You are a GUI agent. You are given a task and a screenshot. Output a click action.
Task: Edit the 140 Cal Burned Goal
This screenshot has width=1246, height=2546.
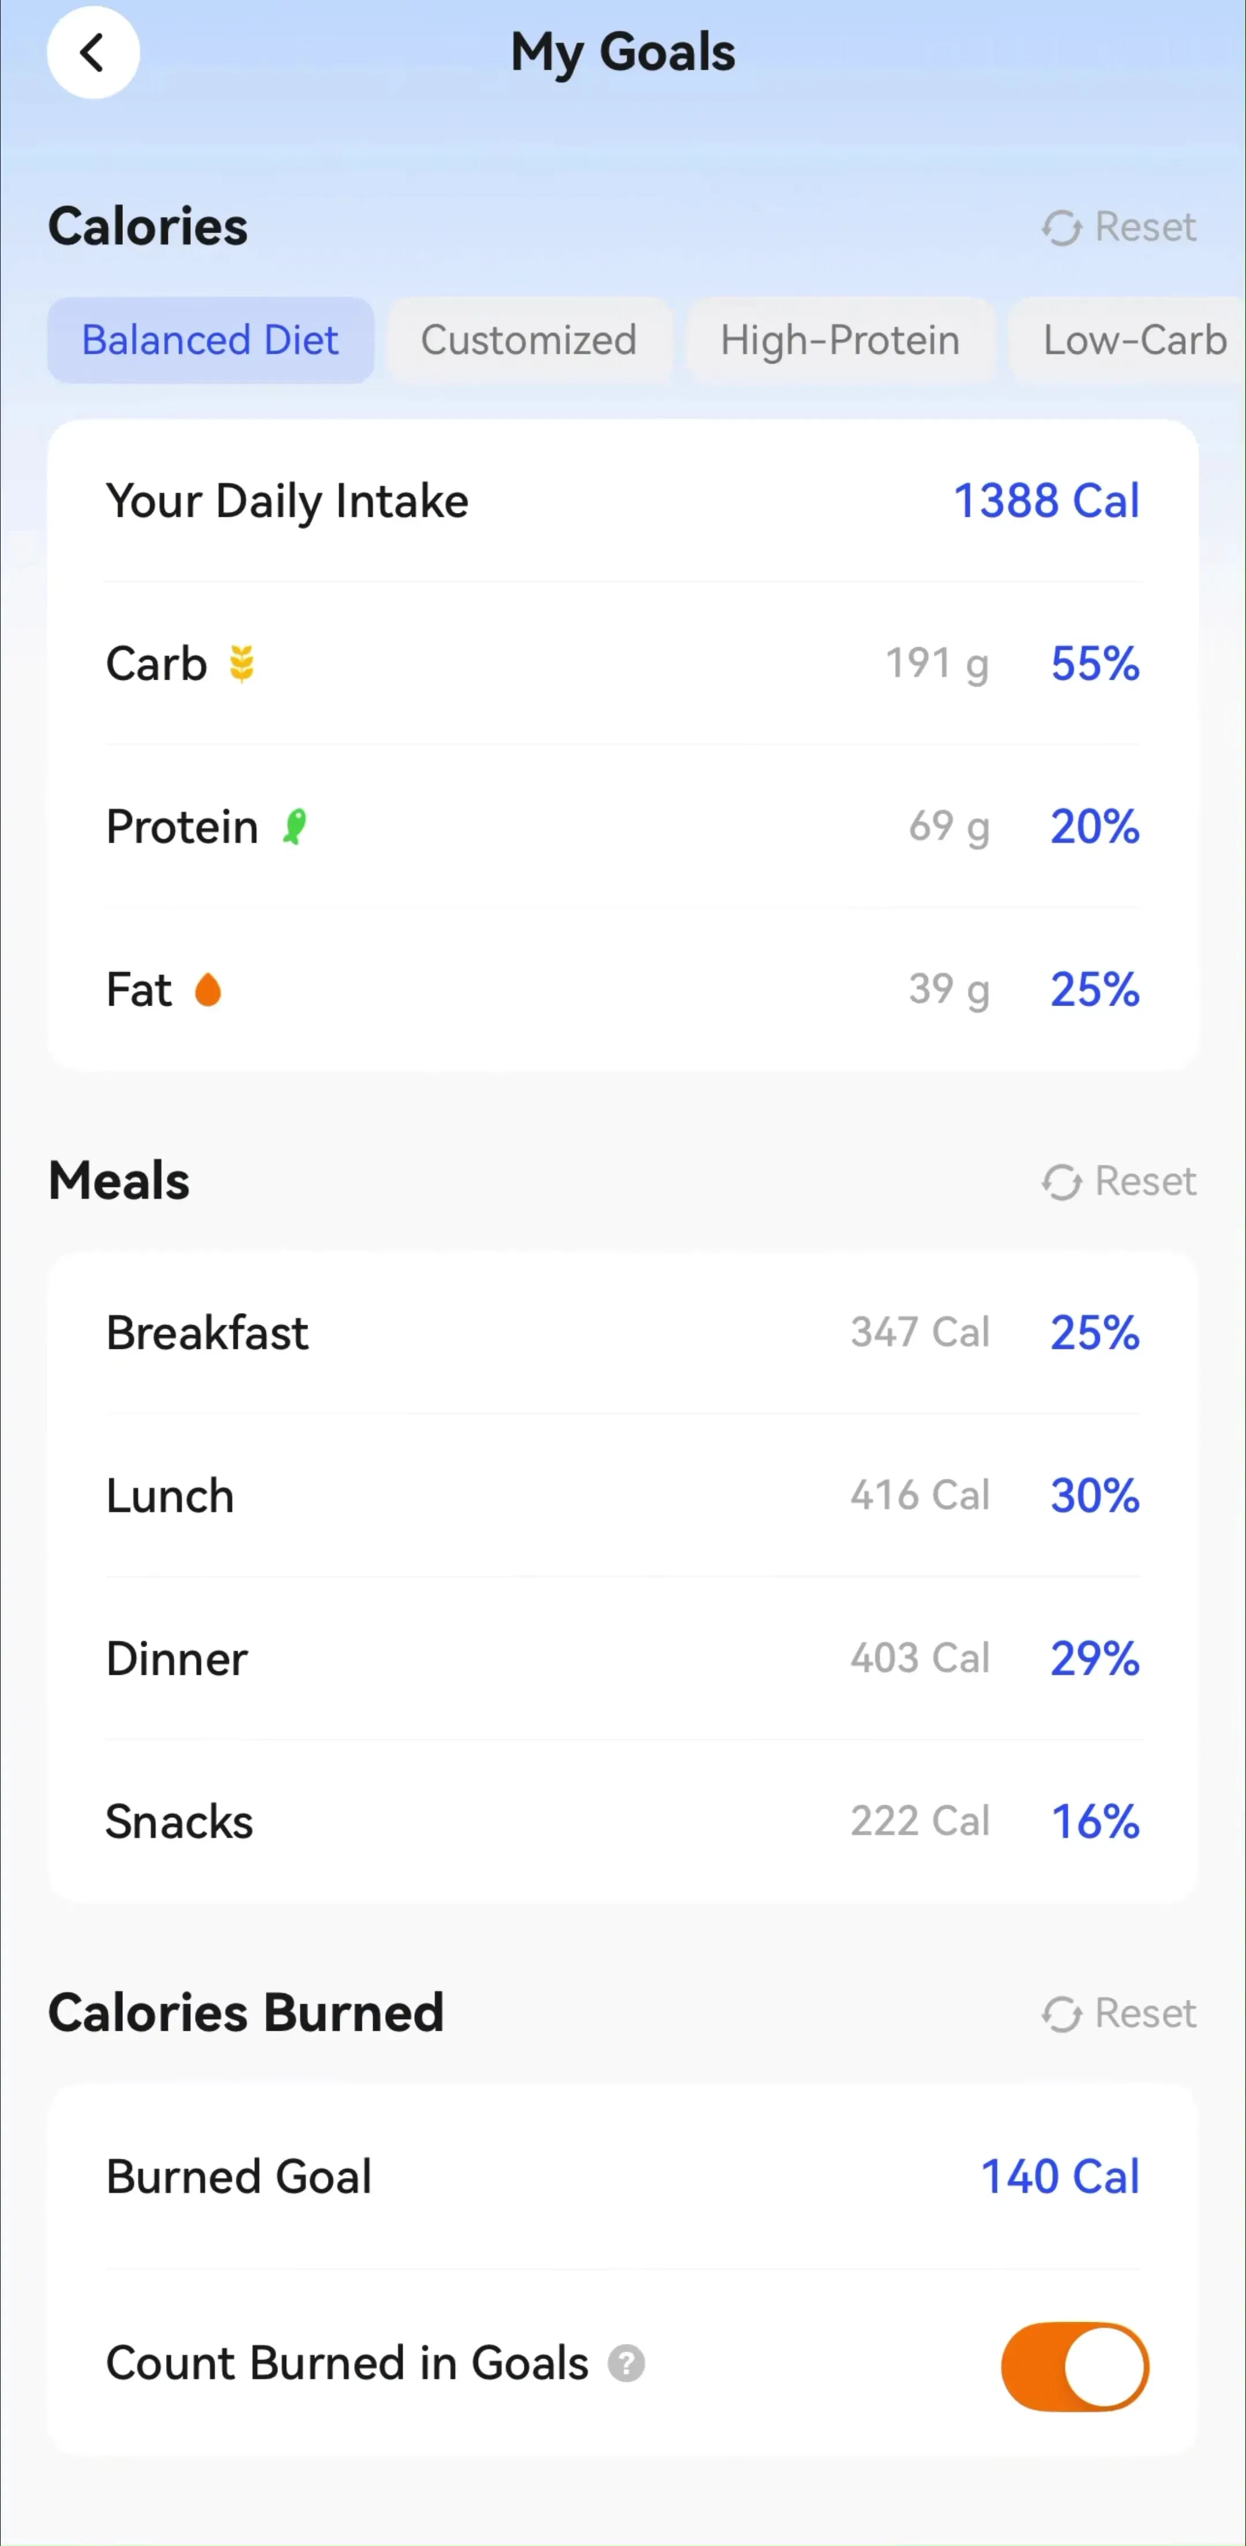[x=1060, y=2177]
